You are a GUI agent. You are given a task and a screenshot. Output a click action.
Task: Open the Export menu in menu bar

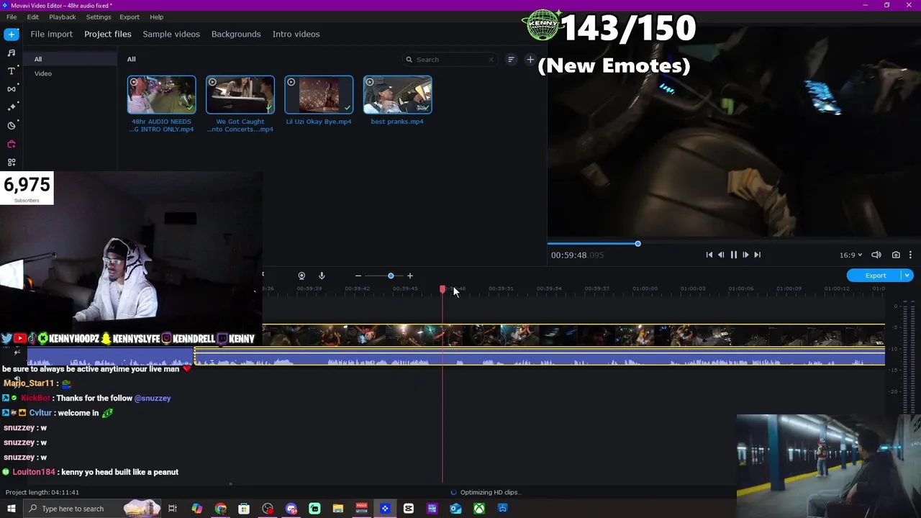click(x=130, y=17)
